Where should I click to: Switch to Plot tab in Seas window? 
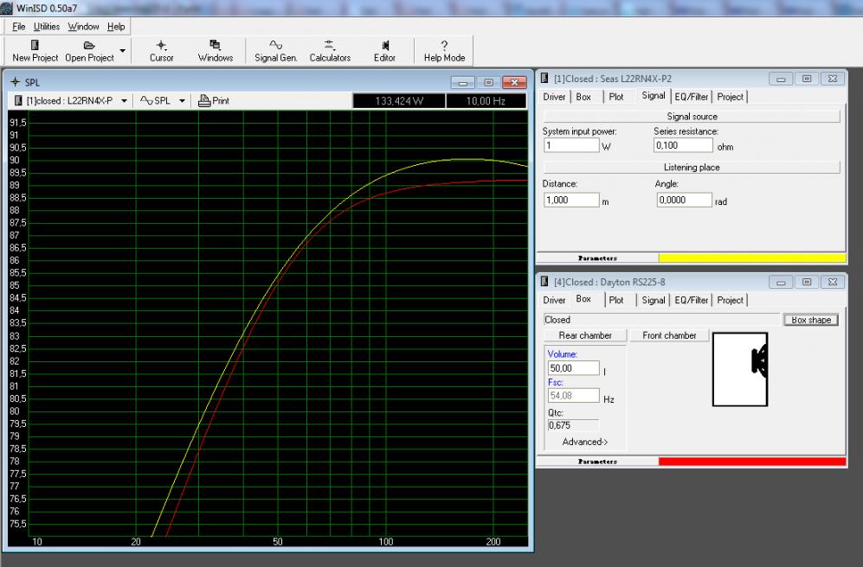click(616, 97)
